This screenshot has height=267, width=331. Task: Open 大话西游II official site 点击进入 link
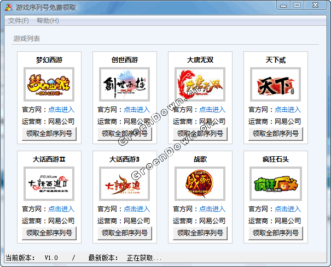[x=61, y=209]
